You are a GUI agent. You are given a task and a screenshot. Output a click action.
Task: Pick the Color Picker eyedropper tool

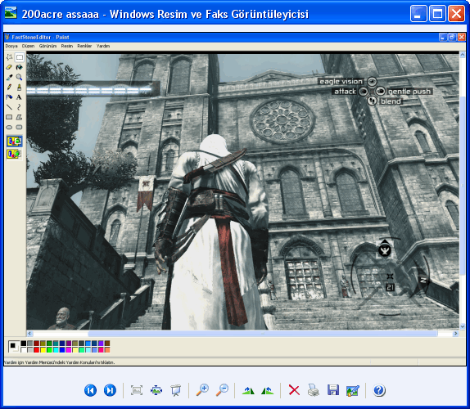click(9, 77)
